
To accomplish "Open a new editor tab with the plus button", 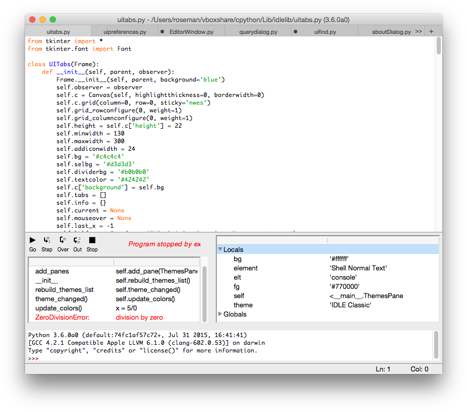I will click(x=431, y=31).
